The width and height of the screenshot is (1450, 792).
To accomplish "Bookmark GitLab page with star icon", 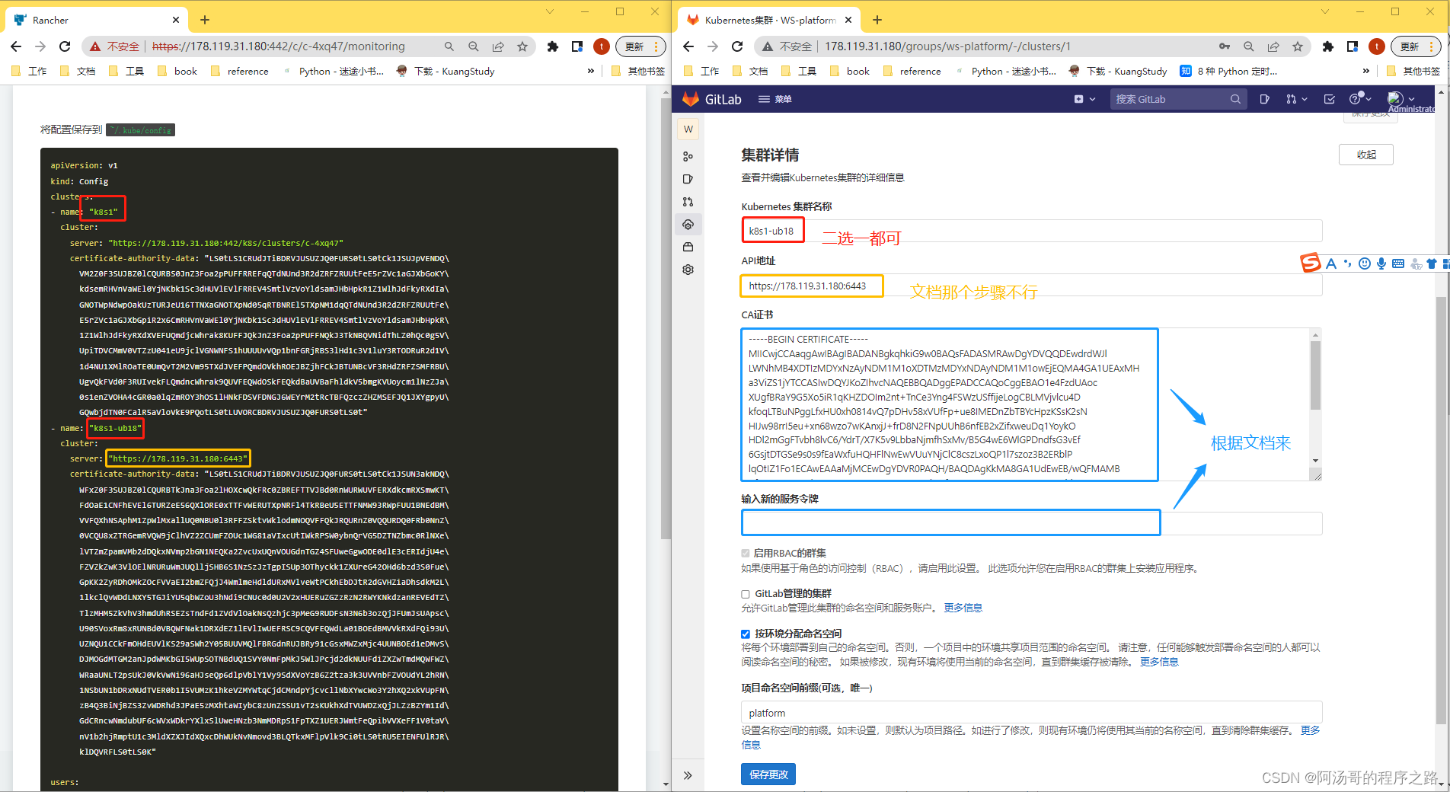I will point(1298,46).
